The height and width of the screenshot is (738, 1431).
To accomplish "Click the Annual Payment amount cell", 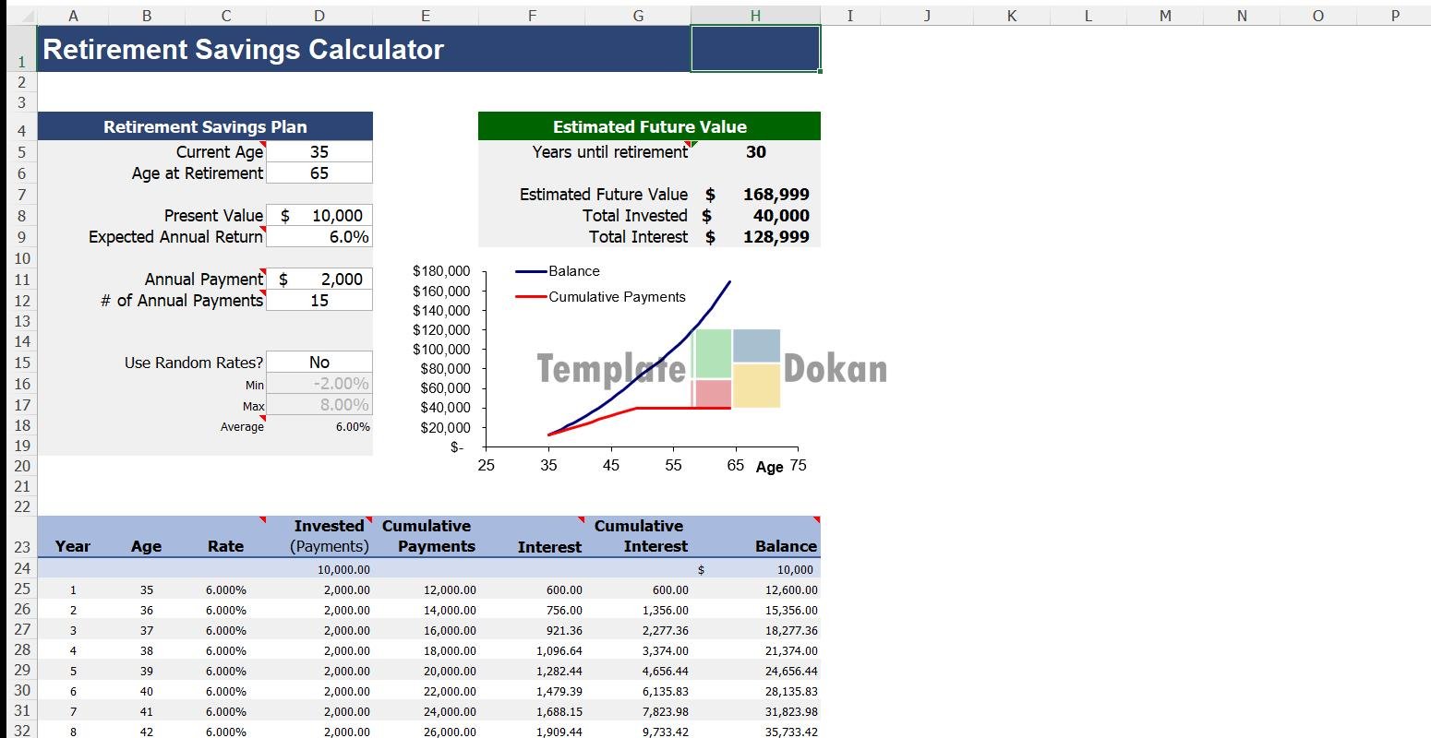I will [319, 280].
